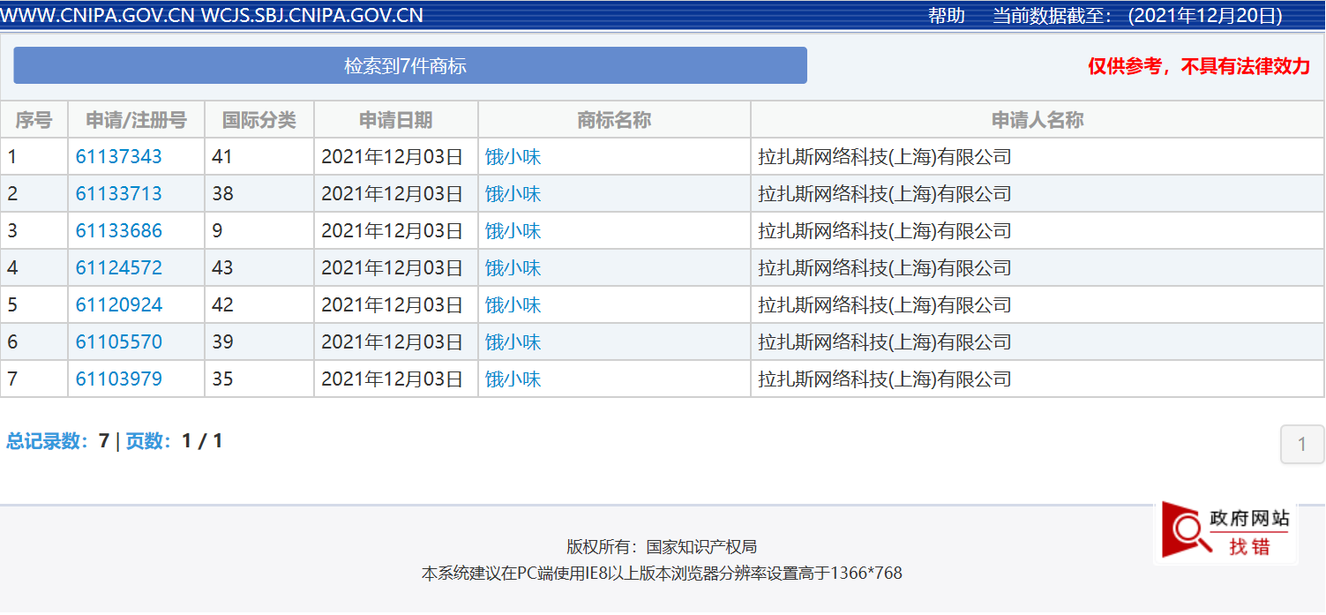Open the 帮助 help link
Image resolution: width=1326 pixels, height=615 pixels.
(x=946, y=15)
